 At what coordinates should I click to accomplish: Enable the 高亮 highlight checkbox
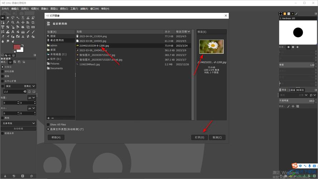pos(3,118)
